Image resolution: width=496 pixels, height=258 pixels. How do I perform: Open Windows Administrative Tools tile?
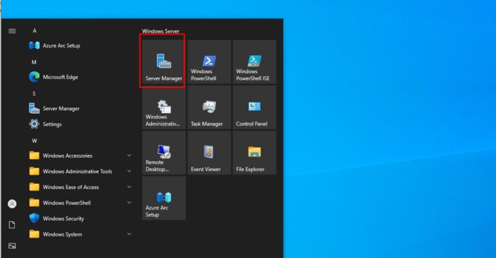164,108
